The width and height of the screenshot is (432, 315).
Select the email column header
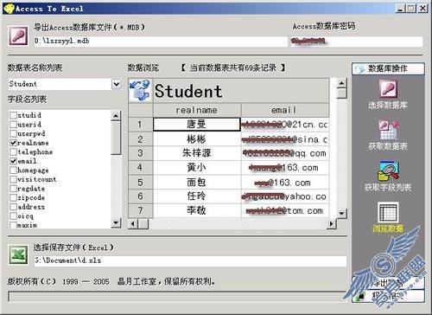[x=284, y=110]
